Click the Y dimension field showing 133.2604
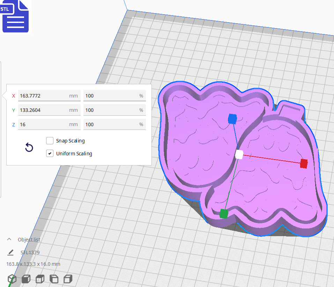The height and width of the screenshot is (287, 334). pos(49,110)
